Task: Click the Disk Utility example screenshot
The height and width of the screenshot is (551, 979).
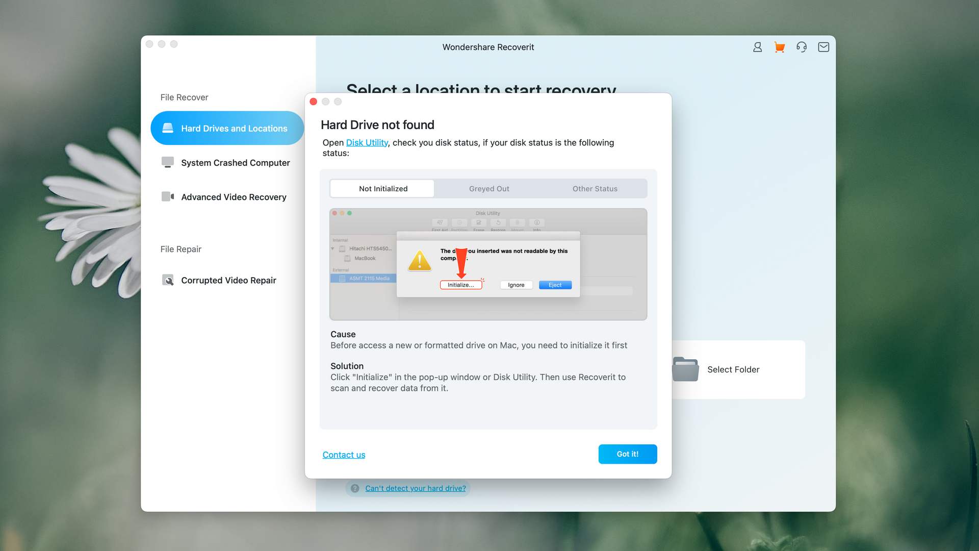Action: click(488, 264)
